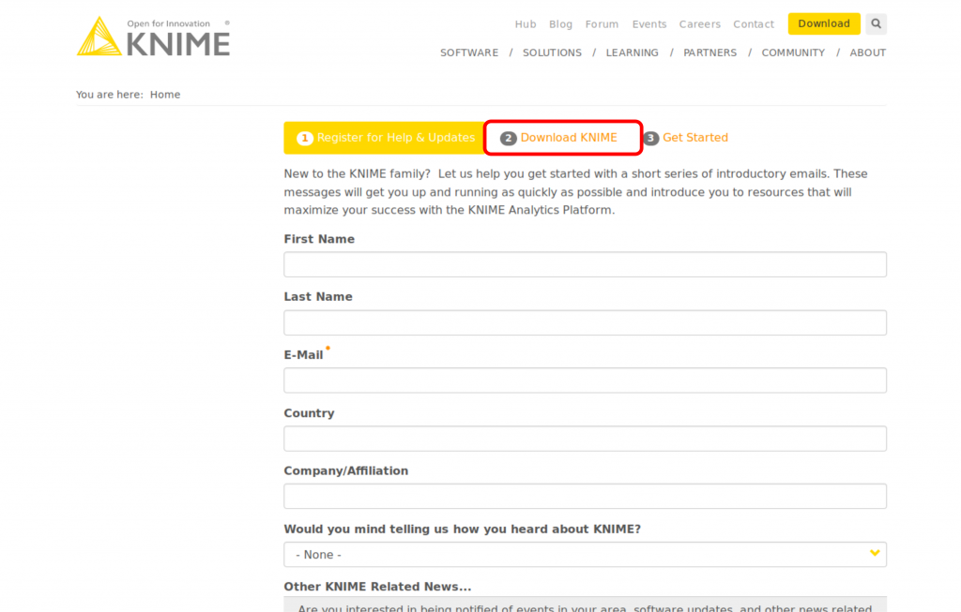Open the SOFTWARE menu
Screen dimensions: 961x612
(x=469, y=52)
